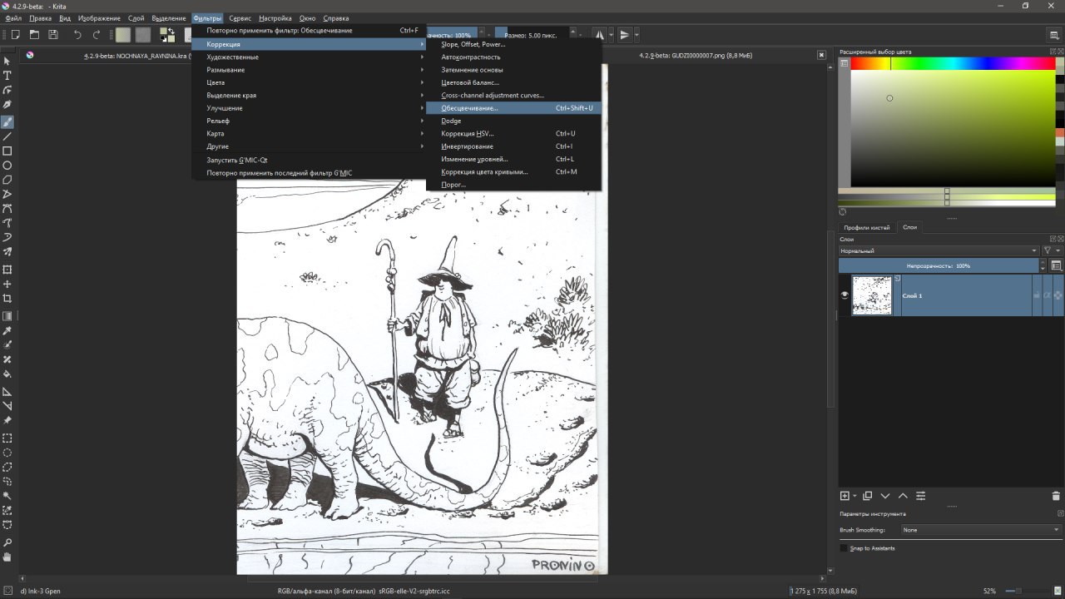Viewport: 1065px width, 599px height.
Task: Open layer properties sliders icon
Action: point(921,496)
